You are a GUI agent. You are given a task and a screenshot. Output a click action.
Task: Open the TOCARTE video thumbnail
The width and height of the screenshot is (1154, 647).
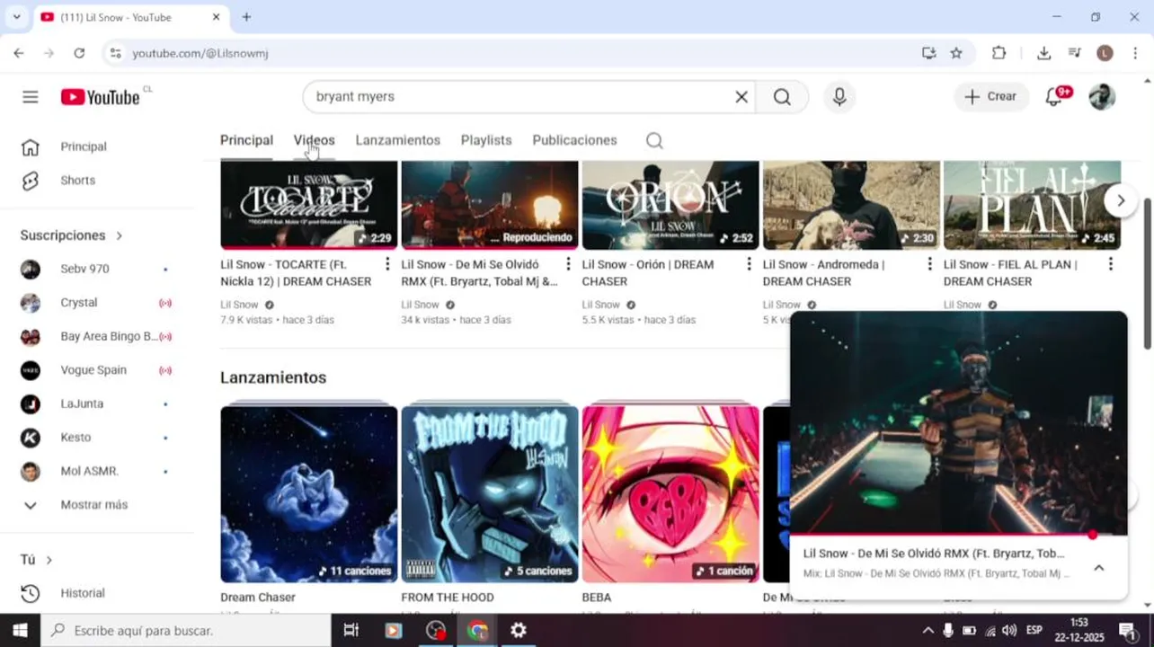[308, 205]
